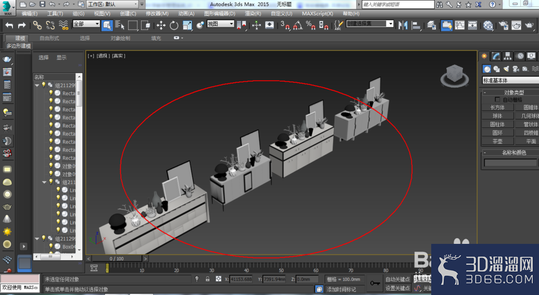This screenshot has height=295, width=539.
Task: Click the 球体 sphere button
Action: (497, 116)
